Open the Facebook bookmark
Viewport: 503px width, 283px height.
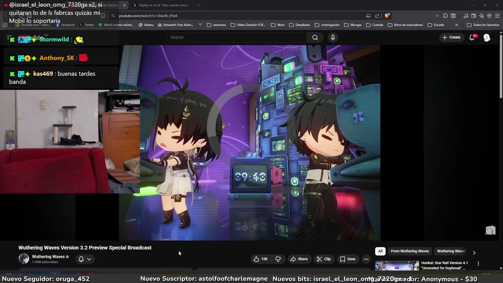(x=65, y=25)
